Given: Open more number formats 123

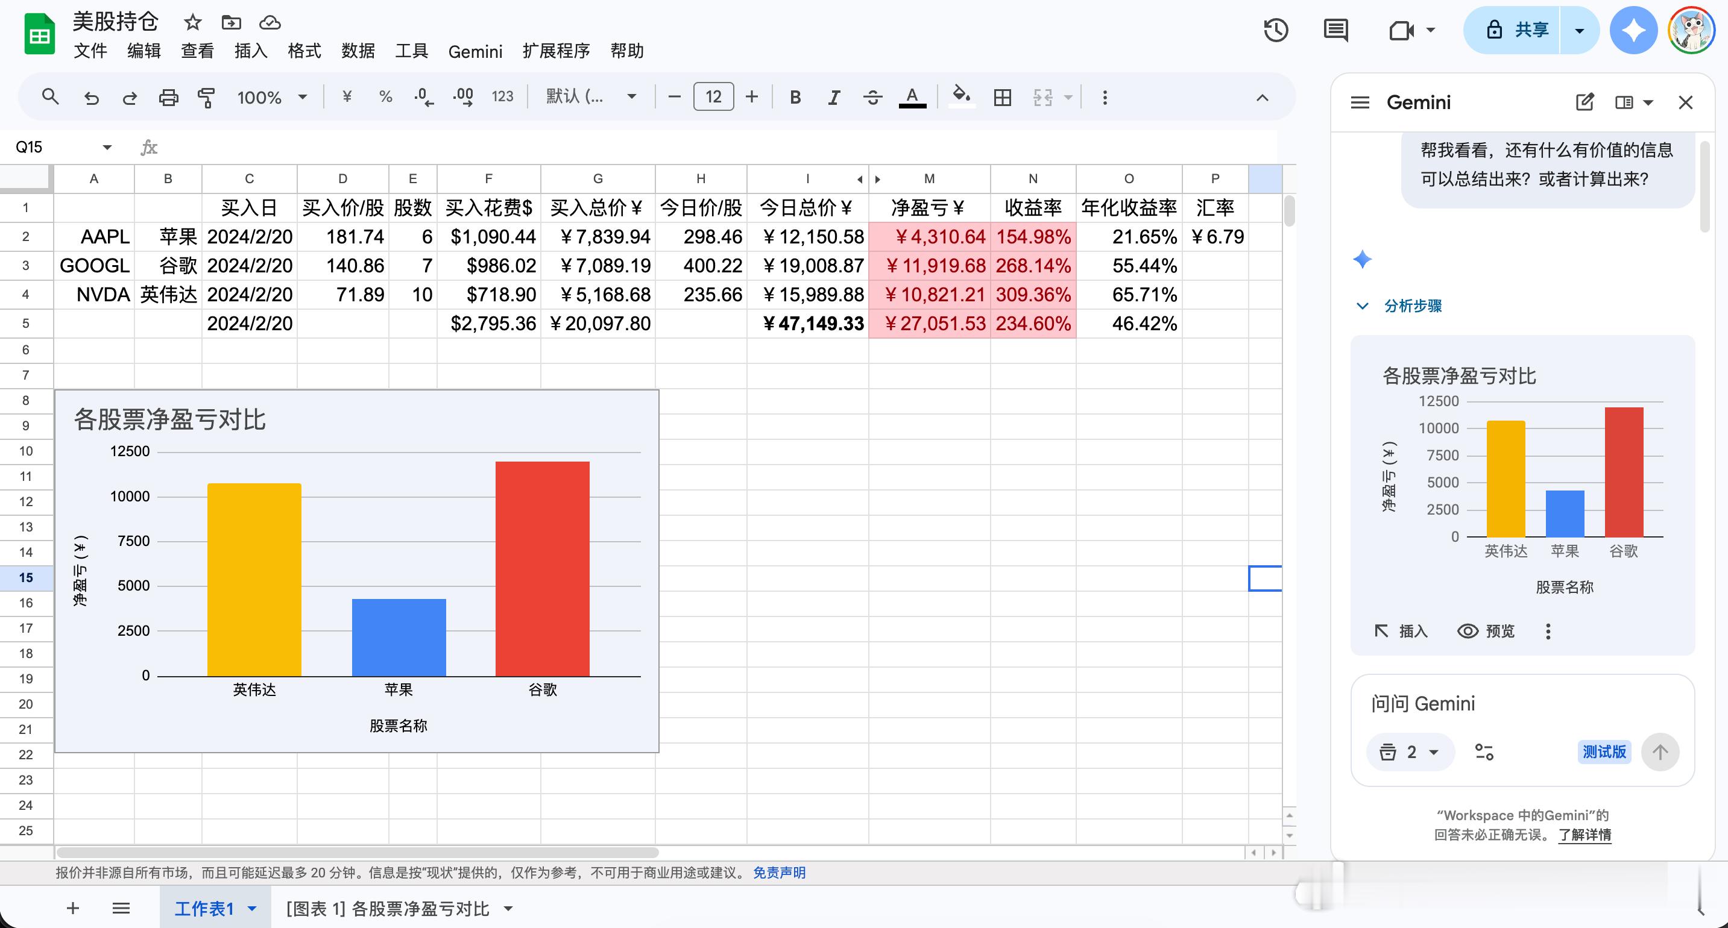Looking at the screenshot, I should click(x=502, y=97).
